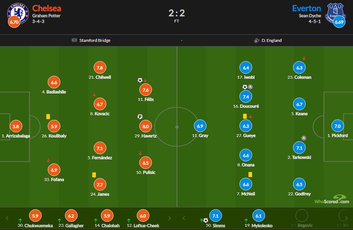
Task: Select Havertz's 8.0 rating circle
Action: (146, 126)
